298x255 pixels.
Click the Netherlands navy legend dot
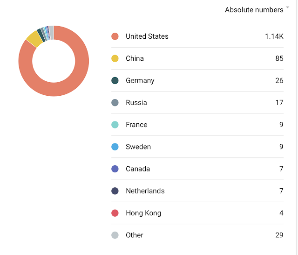point(115,191)
